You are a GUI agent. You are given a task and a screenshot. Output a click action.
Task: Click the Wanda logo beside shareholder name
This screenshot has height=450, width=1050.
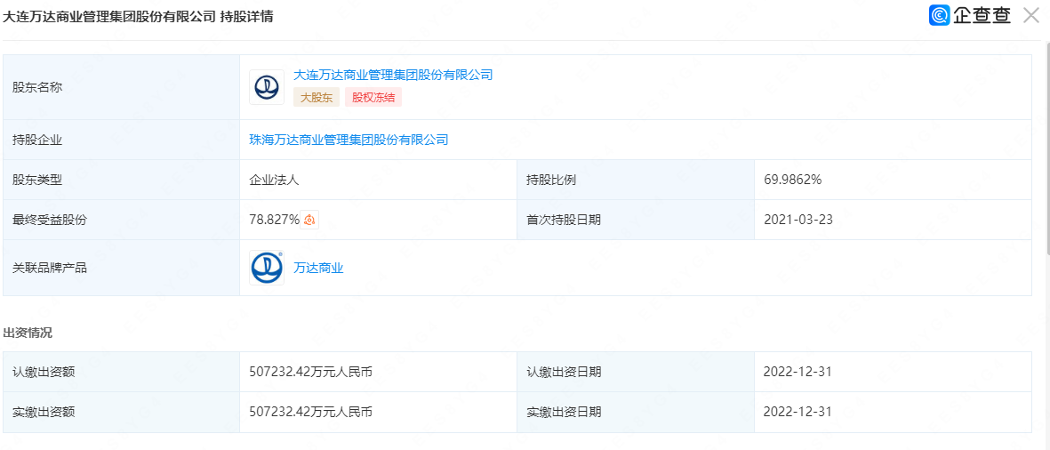[x=267, y=87]
